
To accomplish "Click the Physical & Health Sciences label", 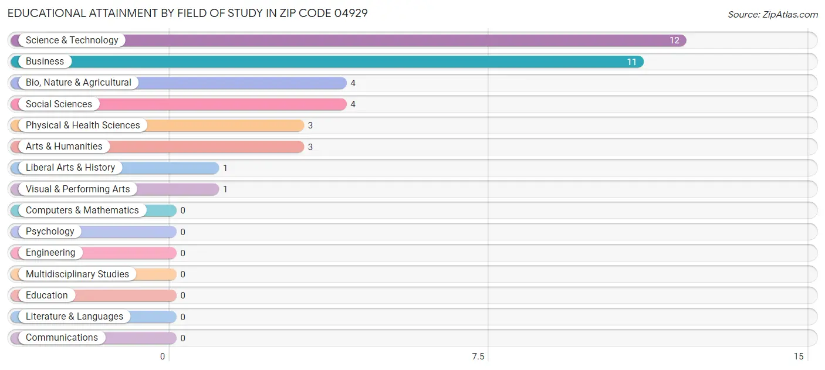I will pyautogui.click(x=83, y=125).
